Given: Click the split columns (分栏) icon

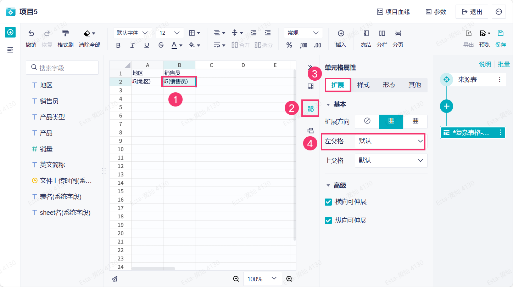Looking at the screenshot, I should [x=382, y=33].
